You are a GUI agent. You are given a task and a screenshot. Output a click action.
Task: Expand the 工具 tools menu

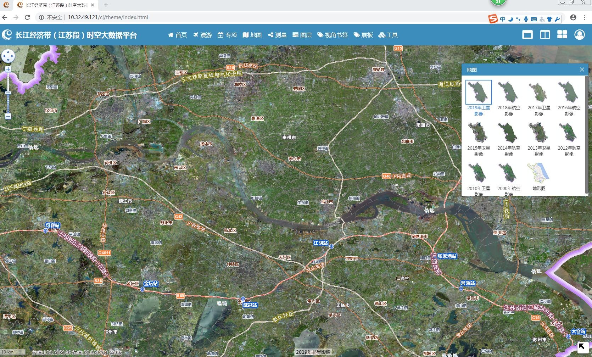tap(388, 35)
